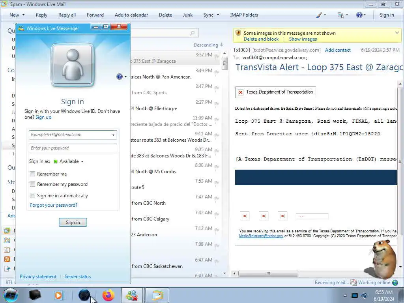404x303 pixels.
Task: Click the security shield icon in infobar
Action: pos(238,33)
